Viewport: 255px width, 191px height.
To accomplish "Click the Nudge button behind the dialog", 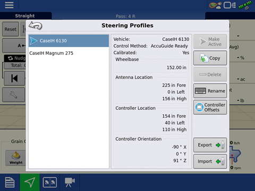I will point(15,58).
